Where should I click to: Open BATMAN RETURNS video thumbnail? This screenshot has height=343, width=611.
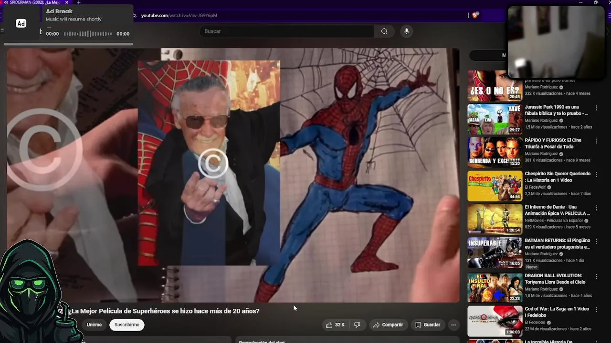(x=495, y=253)
